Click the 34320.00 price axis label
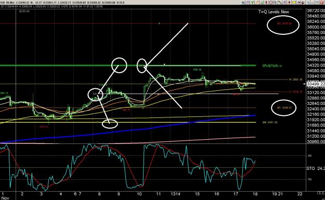325x200 pixels. [316, 65]
